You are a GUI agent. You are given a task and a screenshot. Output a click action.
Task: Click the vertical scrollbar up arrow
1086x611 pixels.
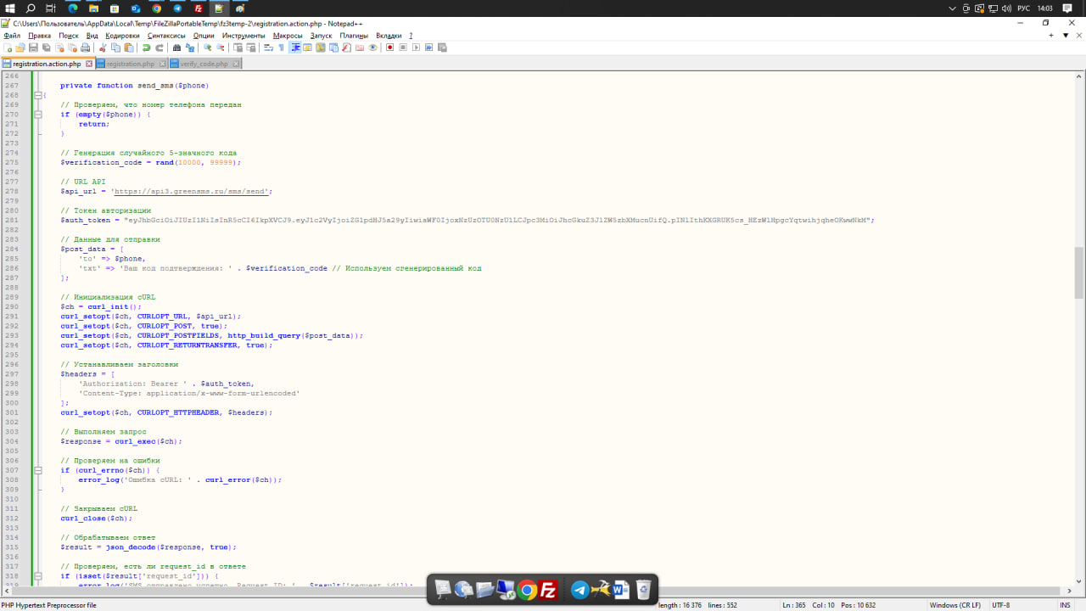tap(1079, 76)
